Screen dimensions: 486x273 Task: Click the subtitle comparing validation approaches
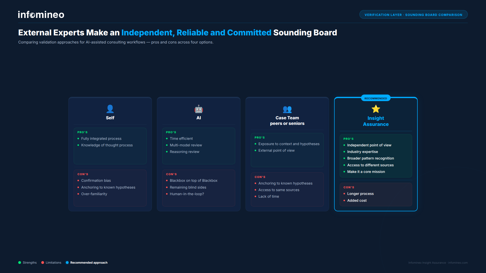coord(116,42)
